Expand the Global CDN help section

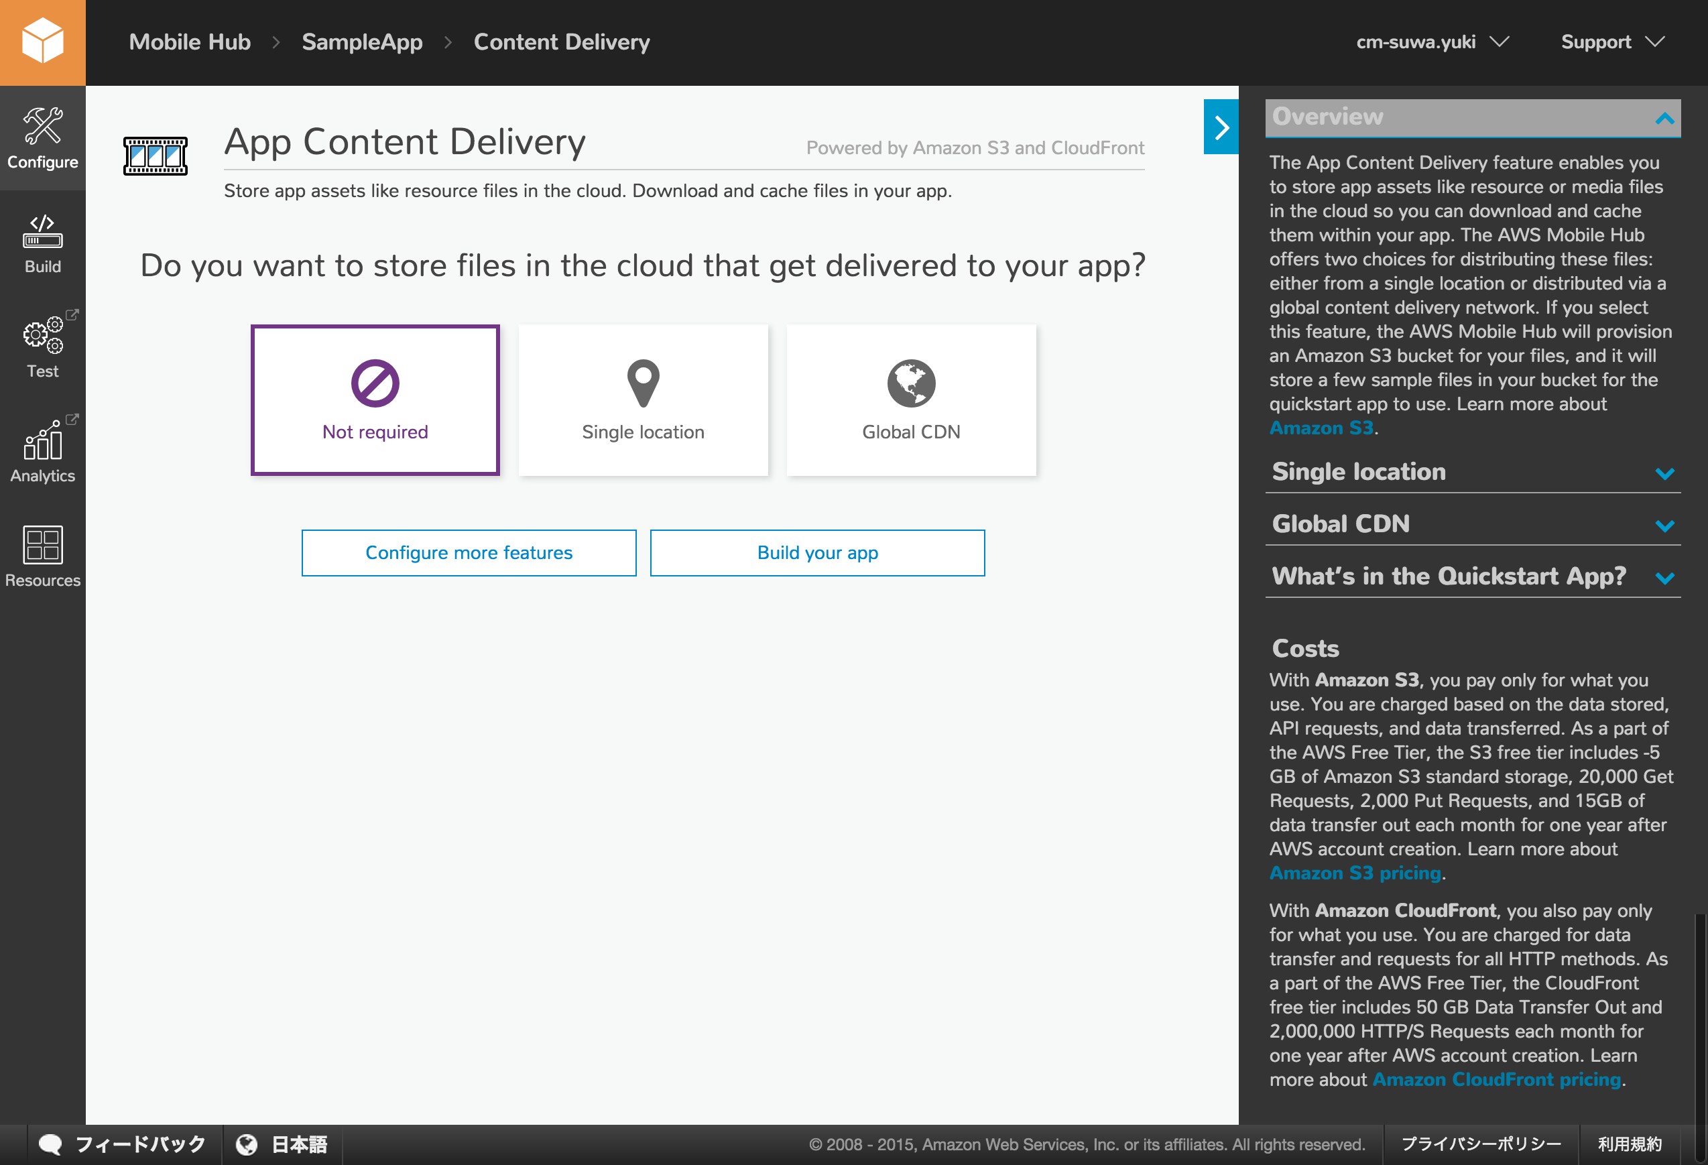tap(1473, 524)
